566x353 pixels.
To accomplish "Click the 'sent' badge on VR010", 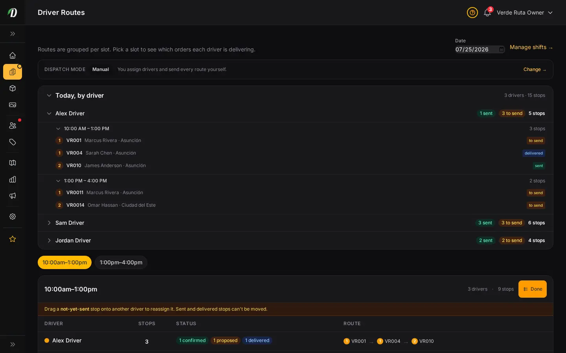I will tap(539, 166).
